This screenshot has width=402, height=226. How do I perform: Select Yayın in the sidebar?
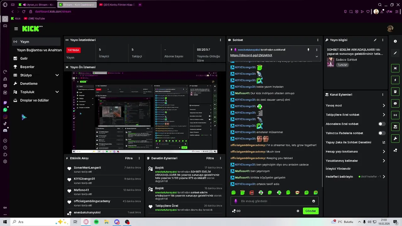click(x=36, y=42)
